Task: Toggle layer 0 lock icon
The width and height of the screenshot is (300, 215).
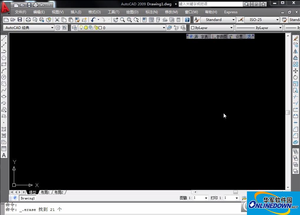Action: (96, 27)
